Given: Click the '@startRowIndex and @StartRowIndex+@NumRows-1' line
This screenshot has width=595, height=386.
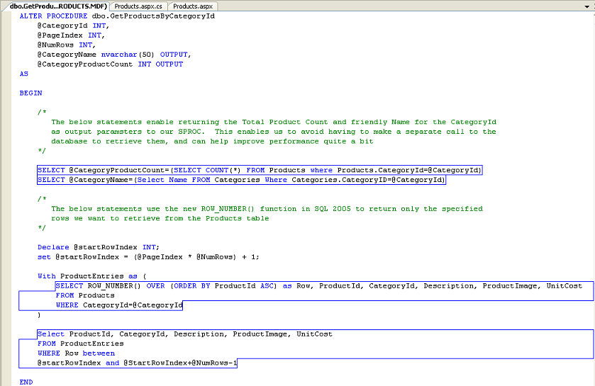Looking at the screenshot, I should tap(137, 363).
